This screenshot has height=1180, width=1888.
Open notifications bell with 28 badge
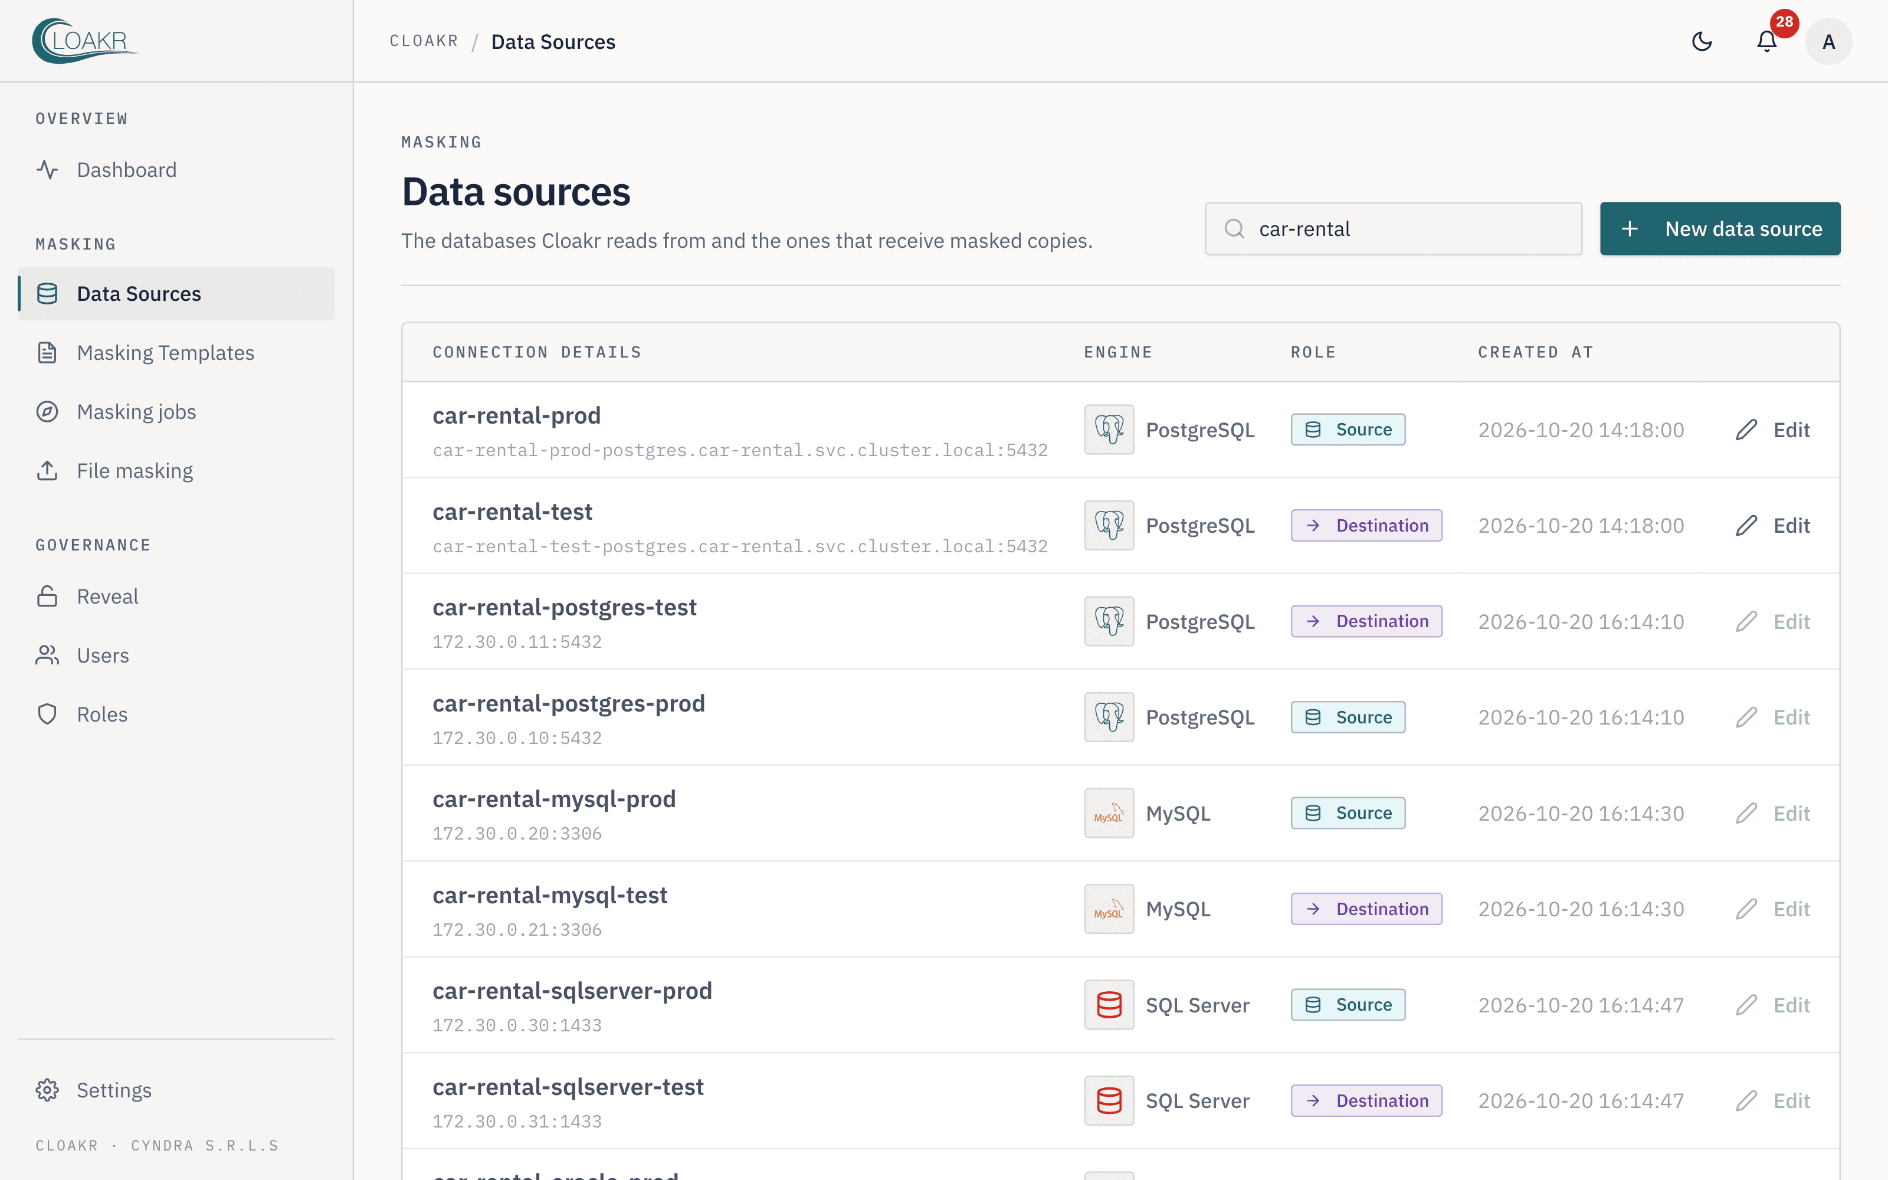pyautogui.click(x=1767, y=41)
